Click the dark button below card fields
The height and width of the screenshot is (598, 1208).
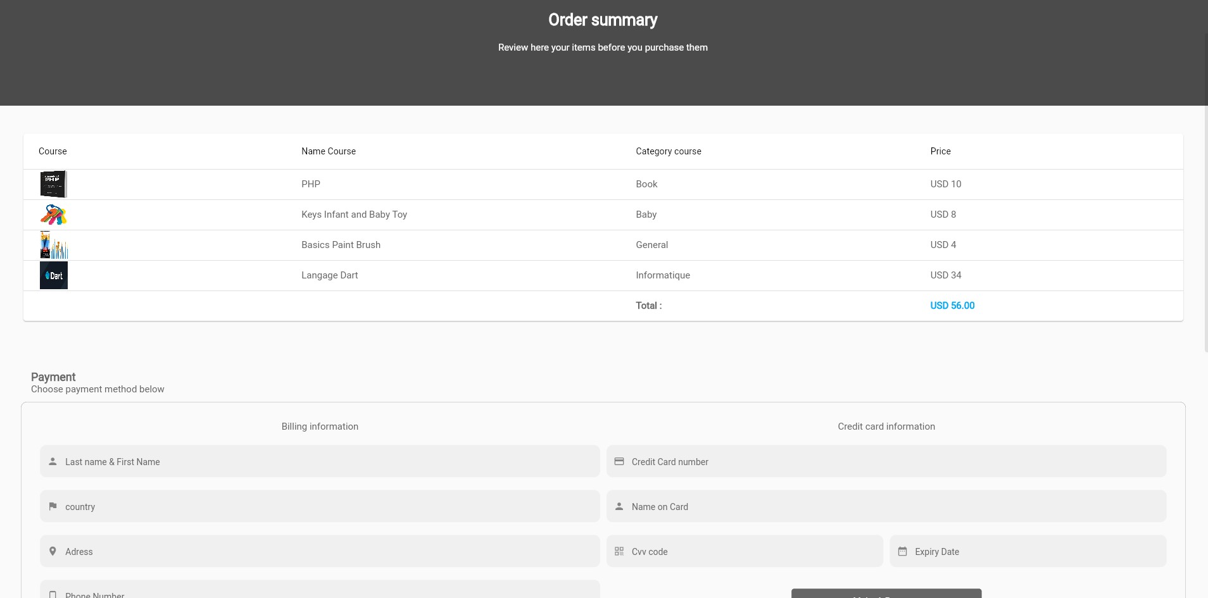[x=886, y=594]
